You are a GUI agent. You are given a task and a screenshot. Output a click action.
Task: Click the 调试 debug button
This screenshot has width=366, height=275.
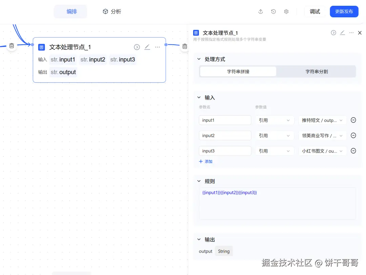[x=315, y=12]
